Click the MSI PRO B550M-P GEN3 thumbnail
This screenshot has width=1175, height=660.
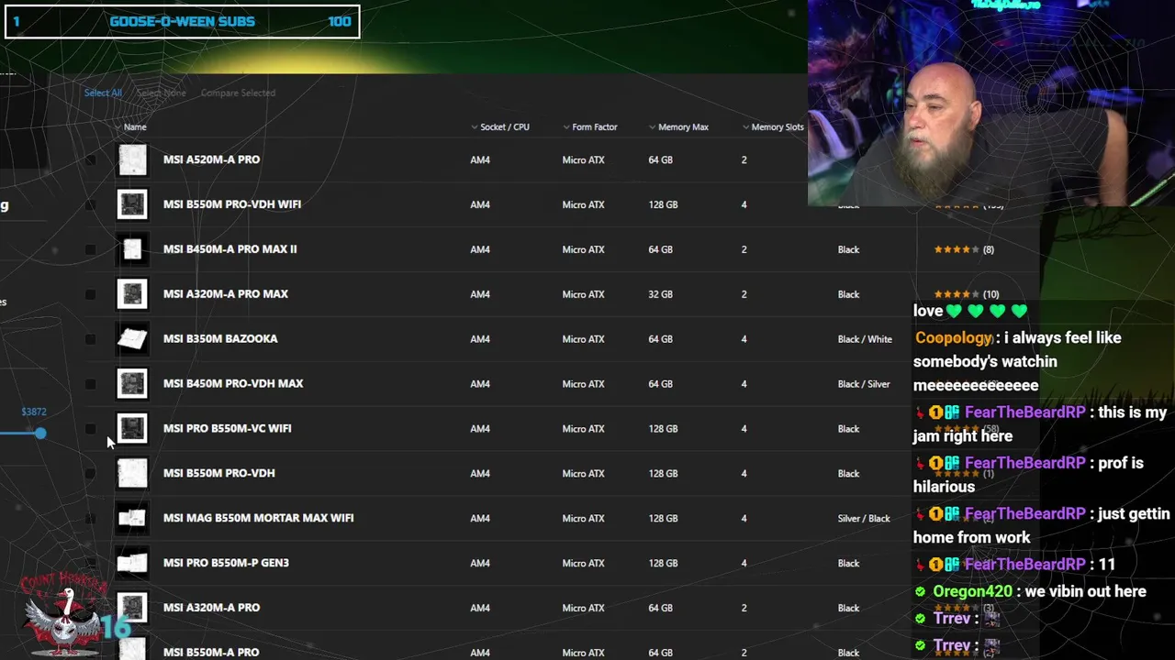(x=132, y=564)
